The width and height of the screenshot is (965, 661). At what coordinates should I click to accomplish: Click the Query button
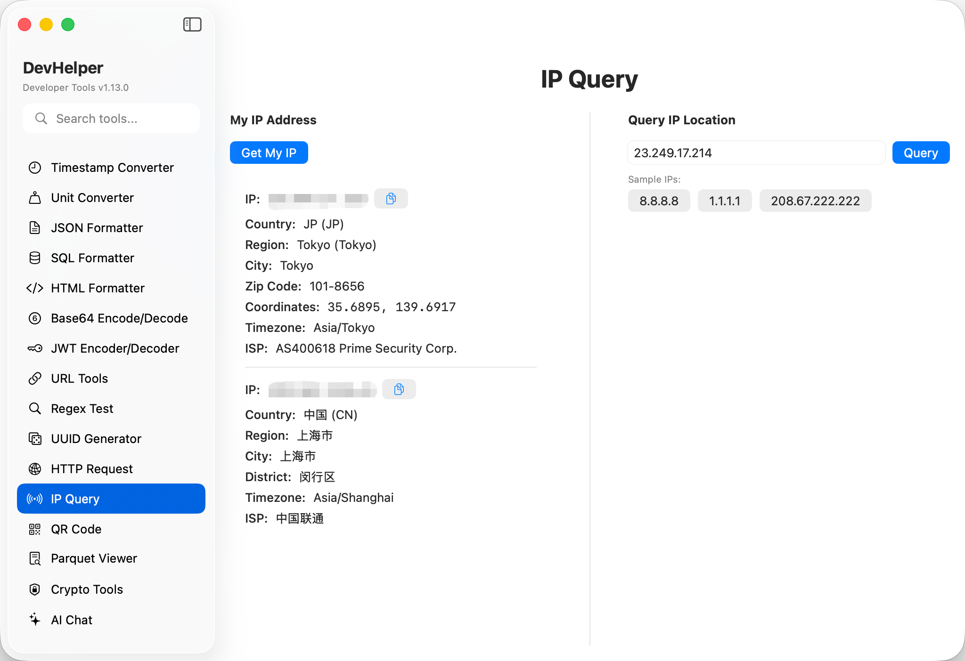point(920,153)
